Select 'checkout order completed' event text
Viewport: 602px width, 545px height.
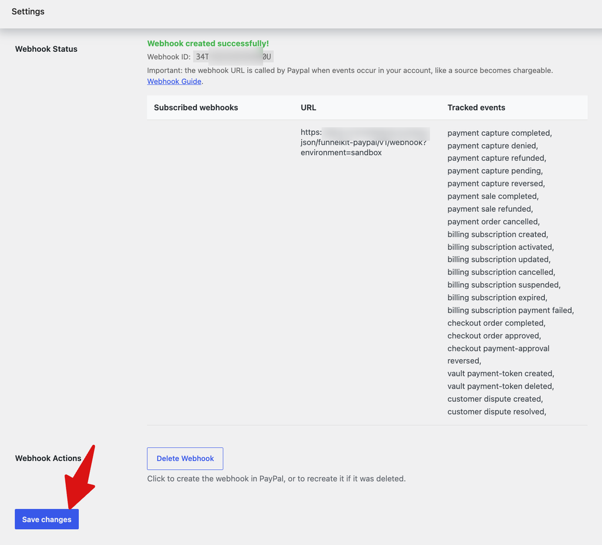pyautogui.click(x=496, y=323)
